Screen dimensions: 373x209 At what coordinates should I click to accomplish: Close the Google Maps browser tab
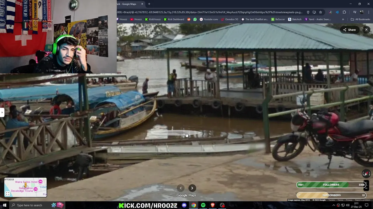[x=142, y=4]
